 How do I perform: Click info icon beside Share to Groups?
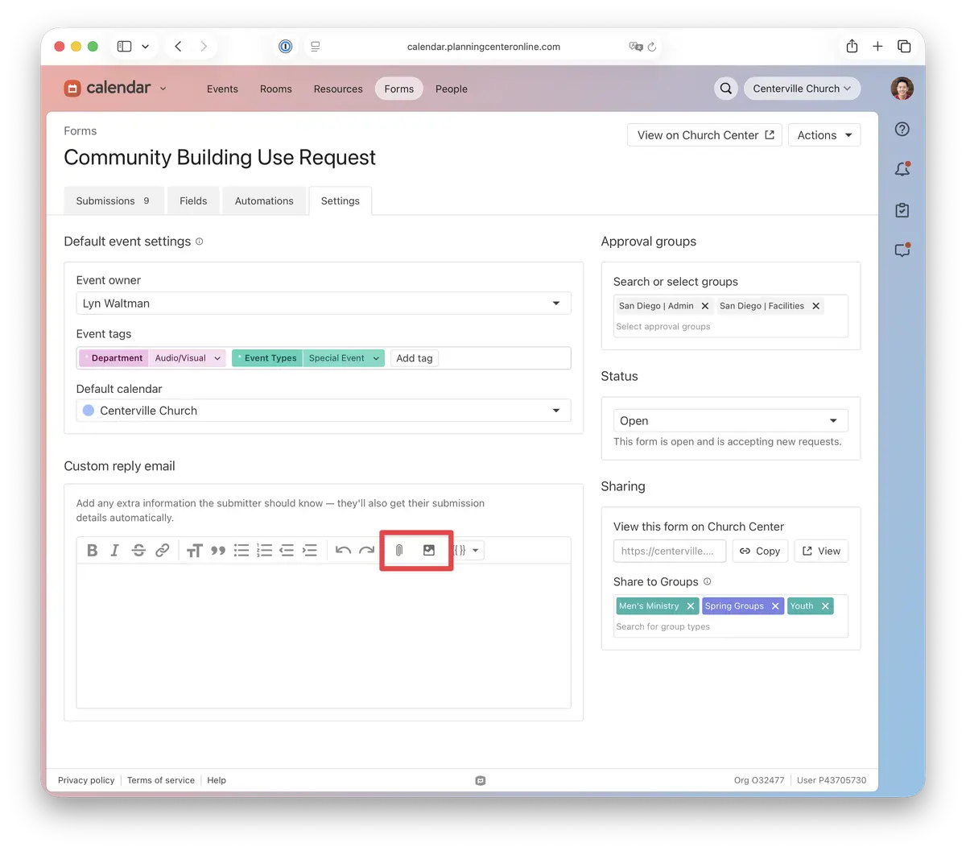pyautogui.click(x=708, y=581)
